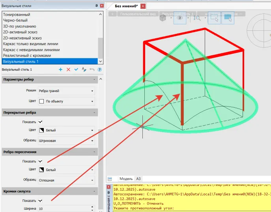This screenshot has height=212, width=271.
Task: Open the Режим dropdown showing Ребра граней
Action: tap(66, 91)
